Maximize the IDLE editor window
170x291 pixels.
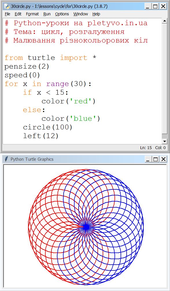tap(155, 7)
